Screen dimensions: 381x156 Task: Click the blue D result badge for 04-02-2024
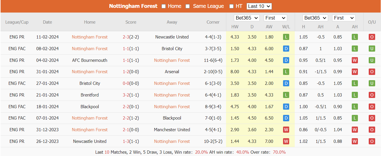(286, 60)
